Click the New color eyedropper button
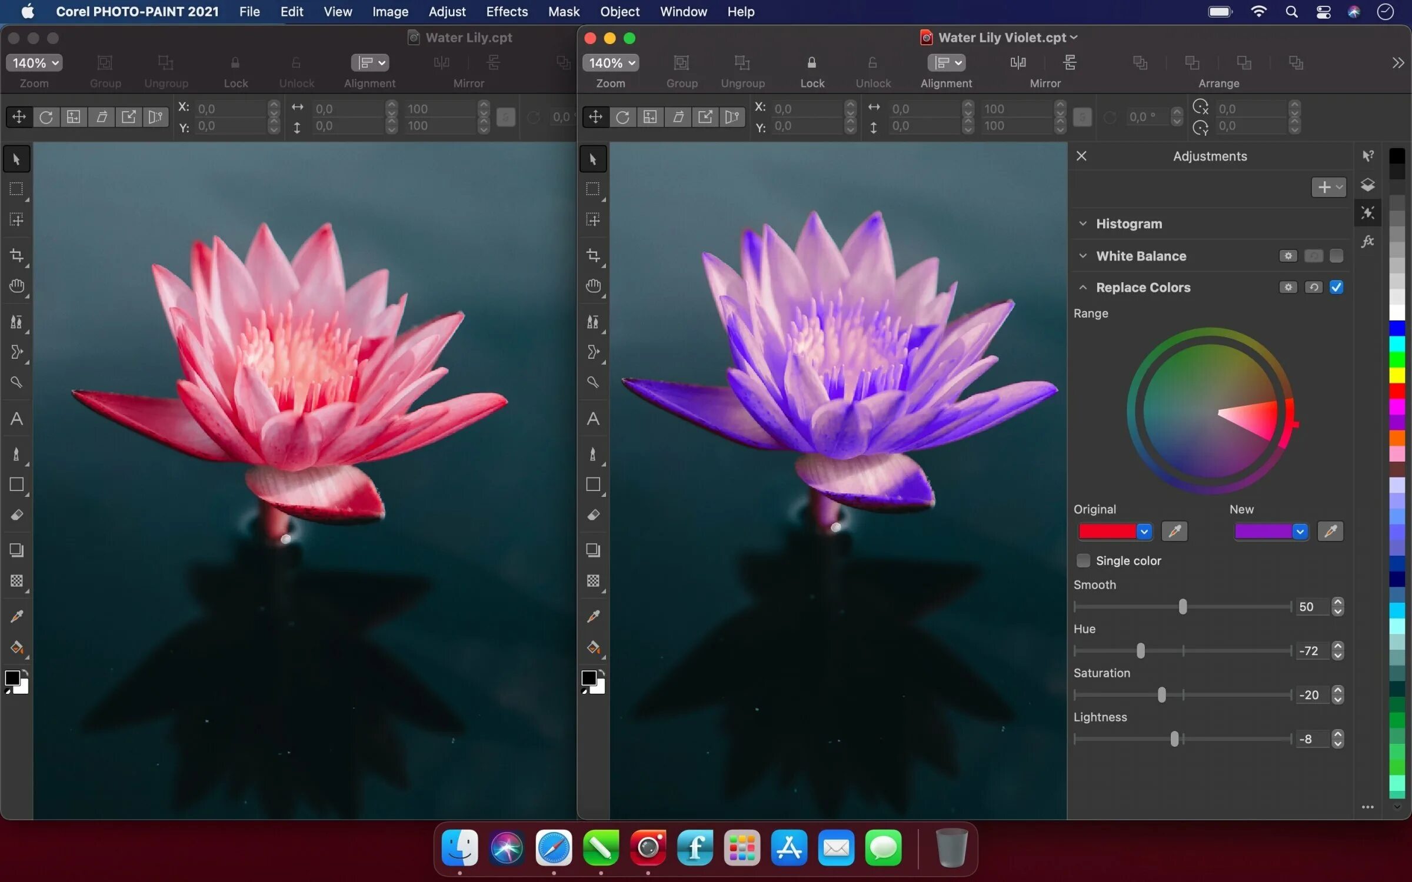Viewport: 1412px width, 882px height. (1330, 531)
